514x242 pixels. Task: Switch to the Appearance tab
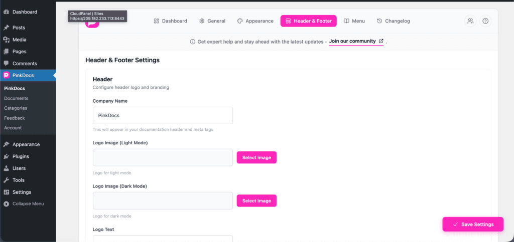pos(255,21)
